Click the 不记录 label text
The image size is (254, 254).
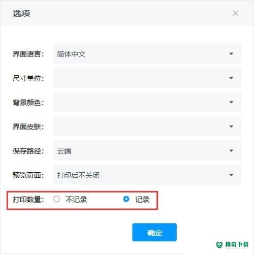click(76, 200)
